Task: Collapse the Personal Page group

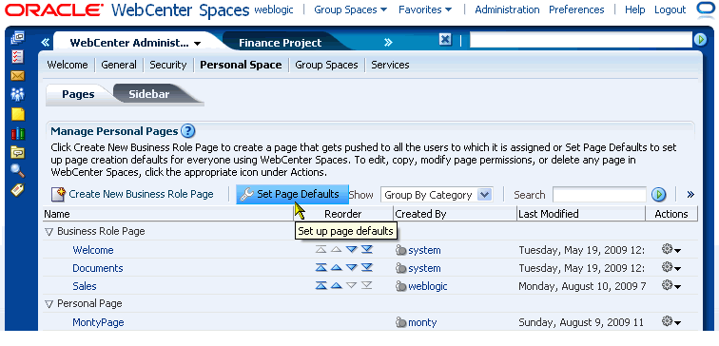Action: coord(49,304)
